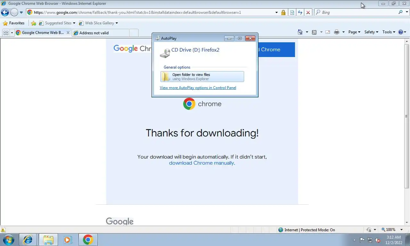Click Internet Explorer taskbar icon
Image resolution: width=410 pixels, height=246 pixels.
point(28,240)
